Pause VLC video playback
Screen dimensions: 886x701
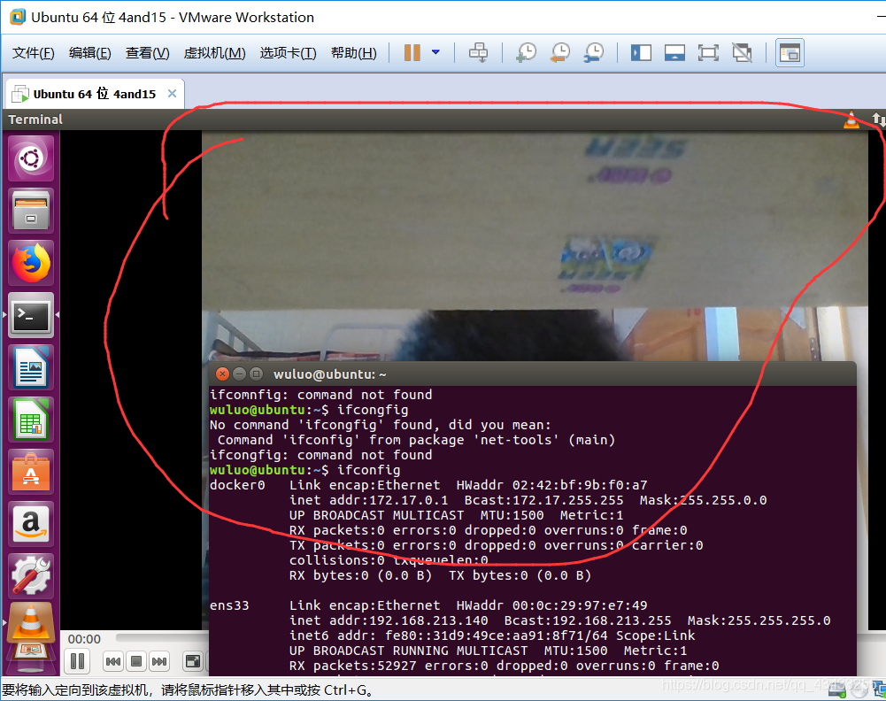point(77,661)
